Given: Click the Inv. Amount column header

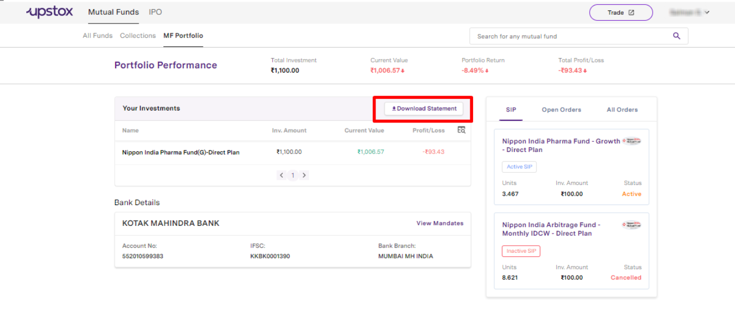Looking at the screenshot, I should (289, 131).
